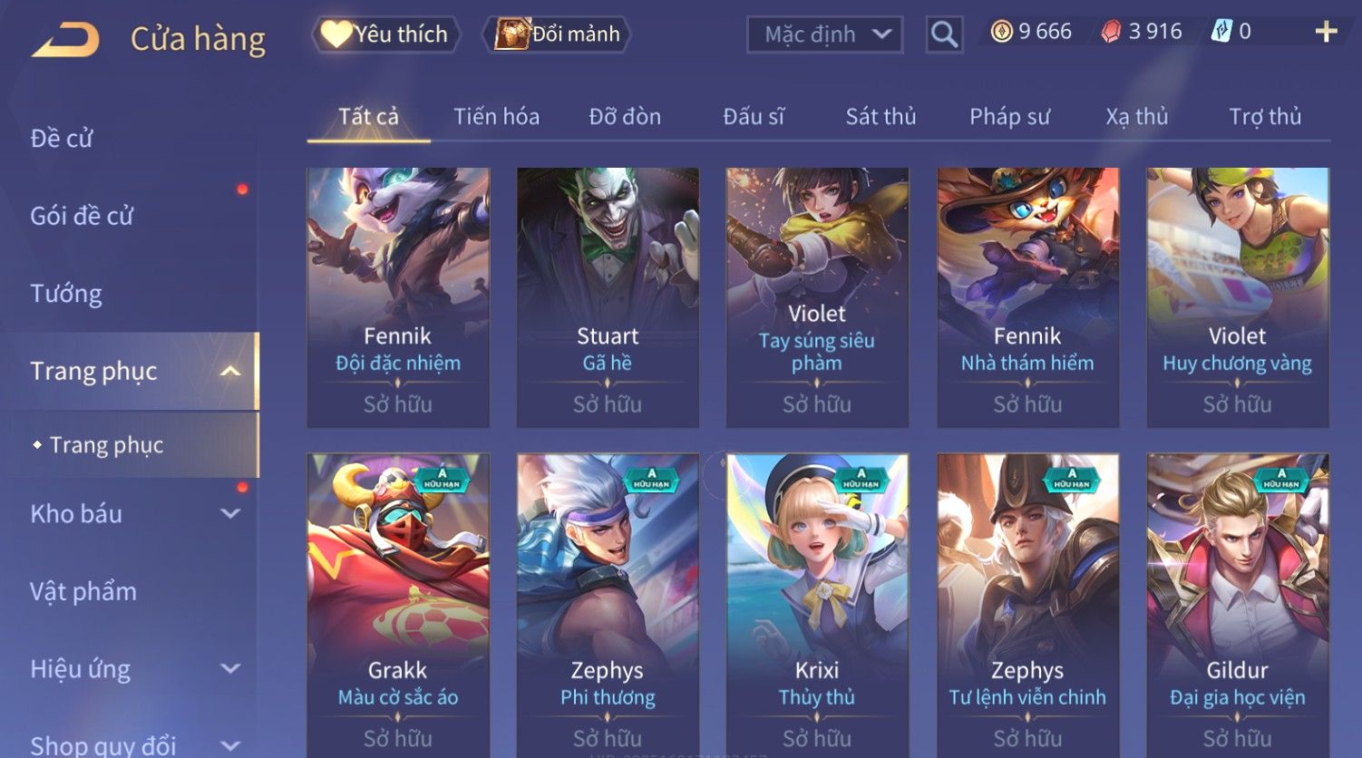Click the golden back arrow icon
Image resolution: width=1362 pixels, height=758 pixels.
tap(65, 40)
